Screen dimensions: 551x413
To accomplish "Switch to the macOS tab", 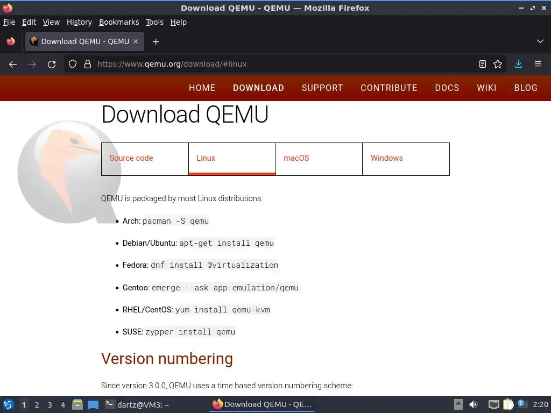I will (x=319, y=159).
